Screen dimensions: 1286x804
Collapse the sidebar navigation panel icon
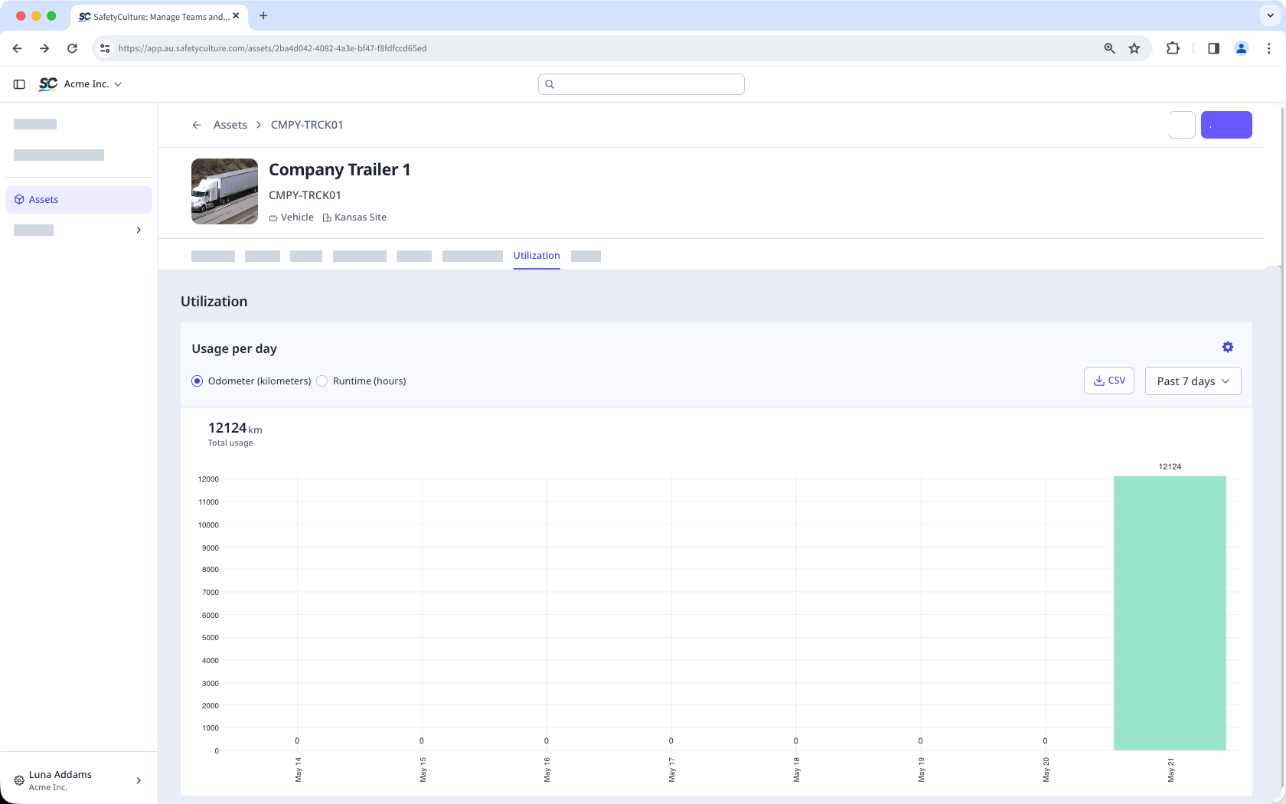[20, 84]
